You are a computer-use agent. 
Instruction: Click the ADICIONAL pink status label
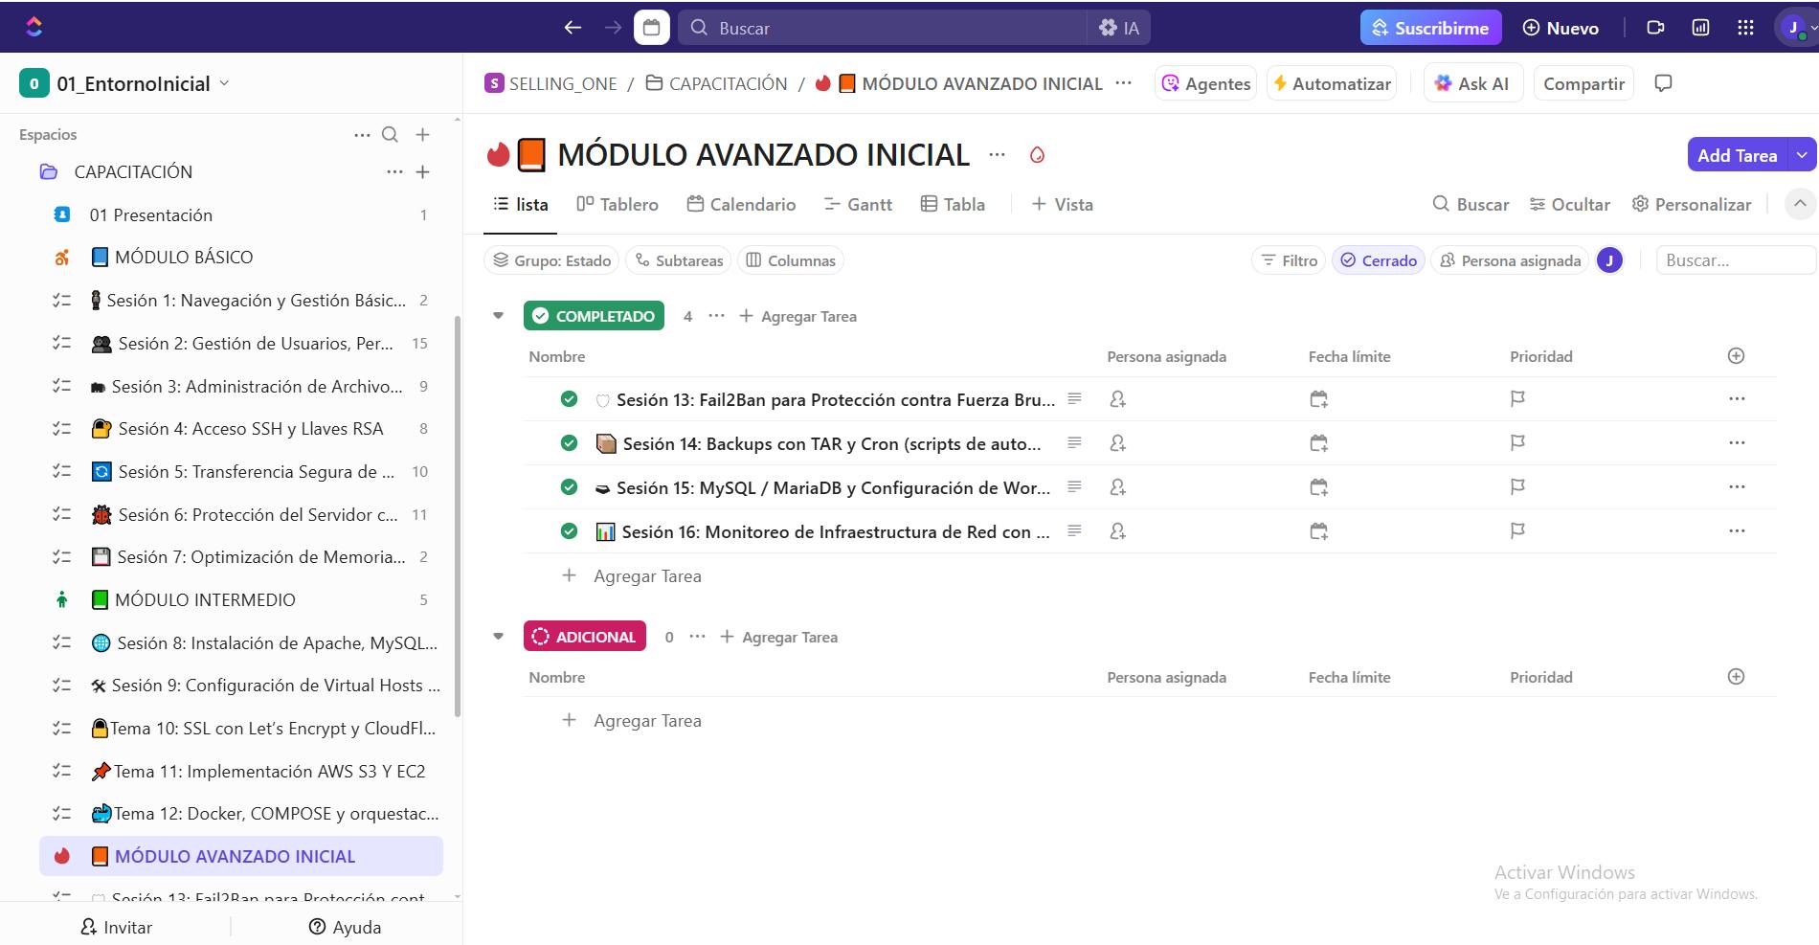coord(585,637)
